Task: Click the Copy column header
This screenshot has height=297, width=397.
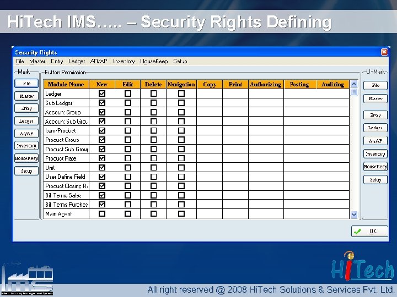Action: (x=210, y=84)
